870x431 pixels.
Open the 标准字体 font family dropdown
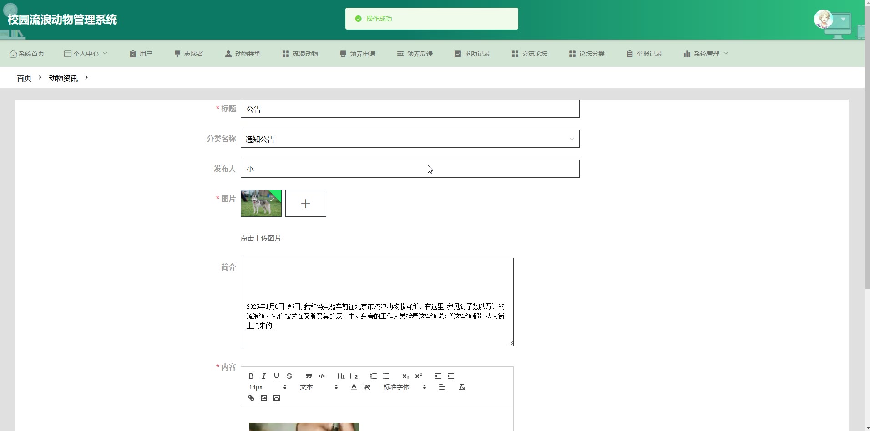[x=404, y=387]
